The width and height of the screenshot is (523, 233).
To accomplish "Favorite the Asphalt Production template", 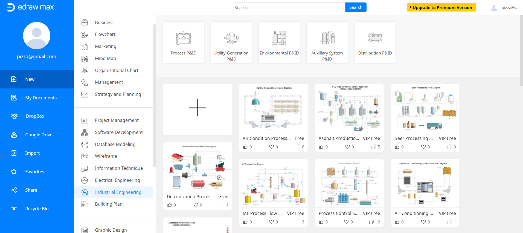I will coord(347,147).
